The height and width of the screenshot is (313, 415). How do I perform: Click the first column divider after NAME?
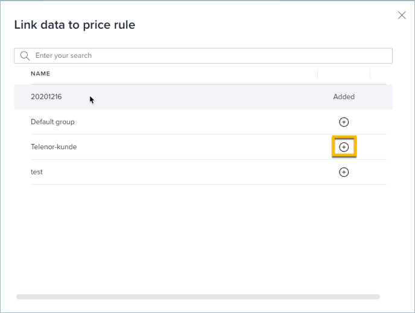click(x=317, y=74)
